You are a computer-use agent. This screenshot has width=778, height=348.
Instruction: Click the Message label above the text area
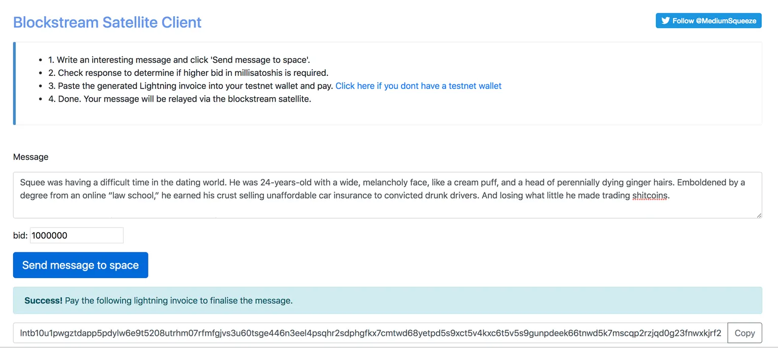[31, 157]
